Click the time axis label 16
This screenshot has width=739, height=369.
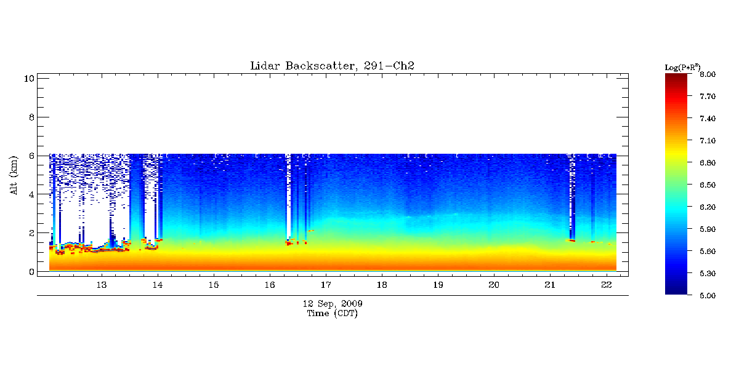(x=270, y=285)
